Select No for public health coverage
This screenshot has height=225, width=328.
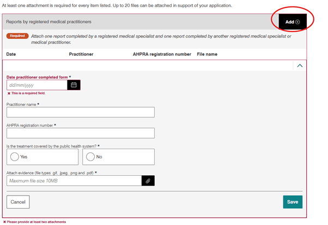(119, 157)
